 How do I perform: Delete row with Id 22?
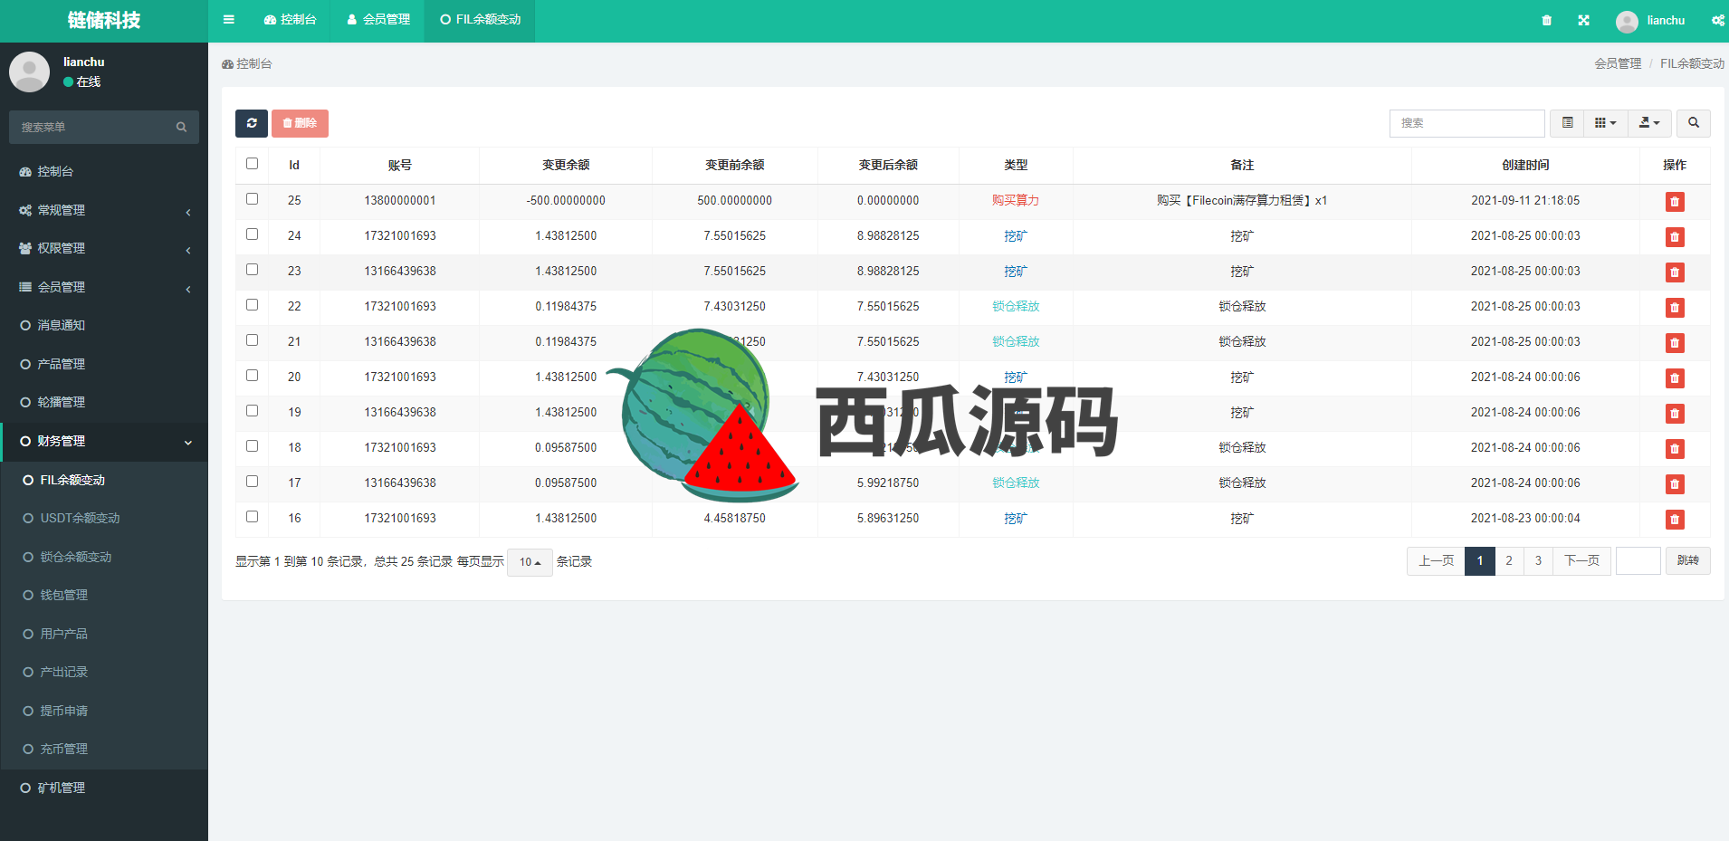click(x=1675, y=308)
